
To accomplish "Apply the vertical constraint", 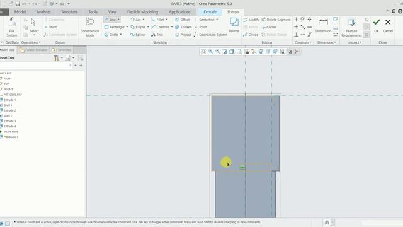I will 297,20.
